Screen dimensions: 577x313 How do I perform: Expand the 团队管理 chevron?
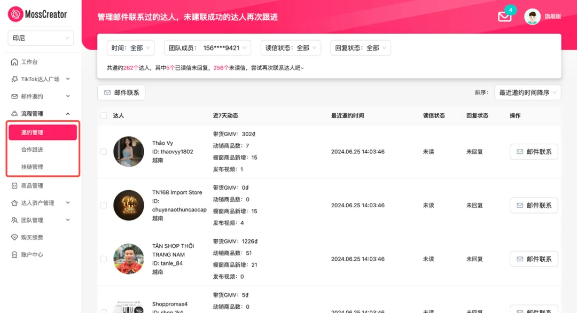(68, 220)
